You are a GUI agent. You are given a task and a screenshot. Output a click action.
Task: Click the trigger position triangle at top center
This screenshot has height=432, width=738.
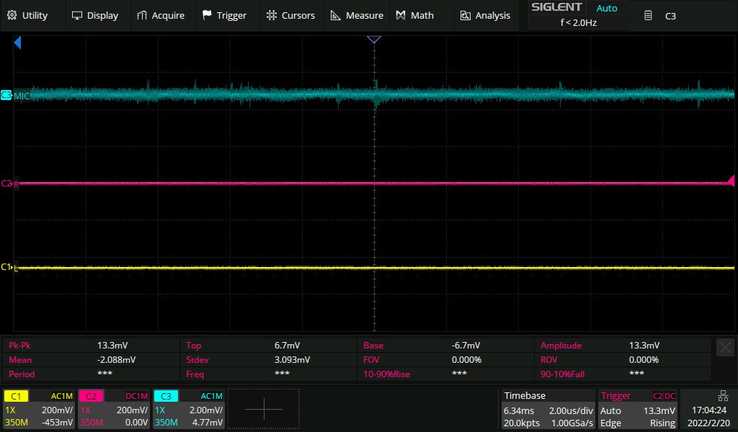coord(374,40)
